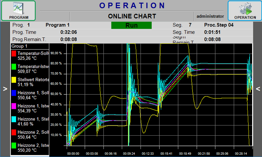Toggle the green Temperatur-Istwert legend swatch
This screenshot has height=157, width=262.
click(x=14, y=67)
